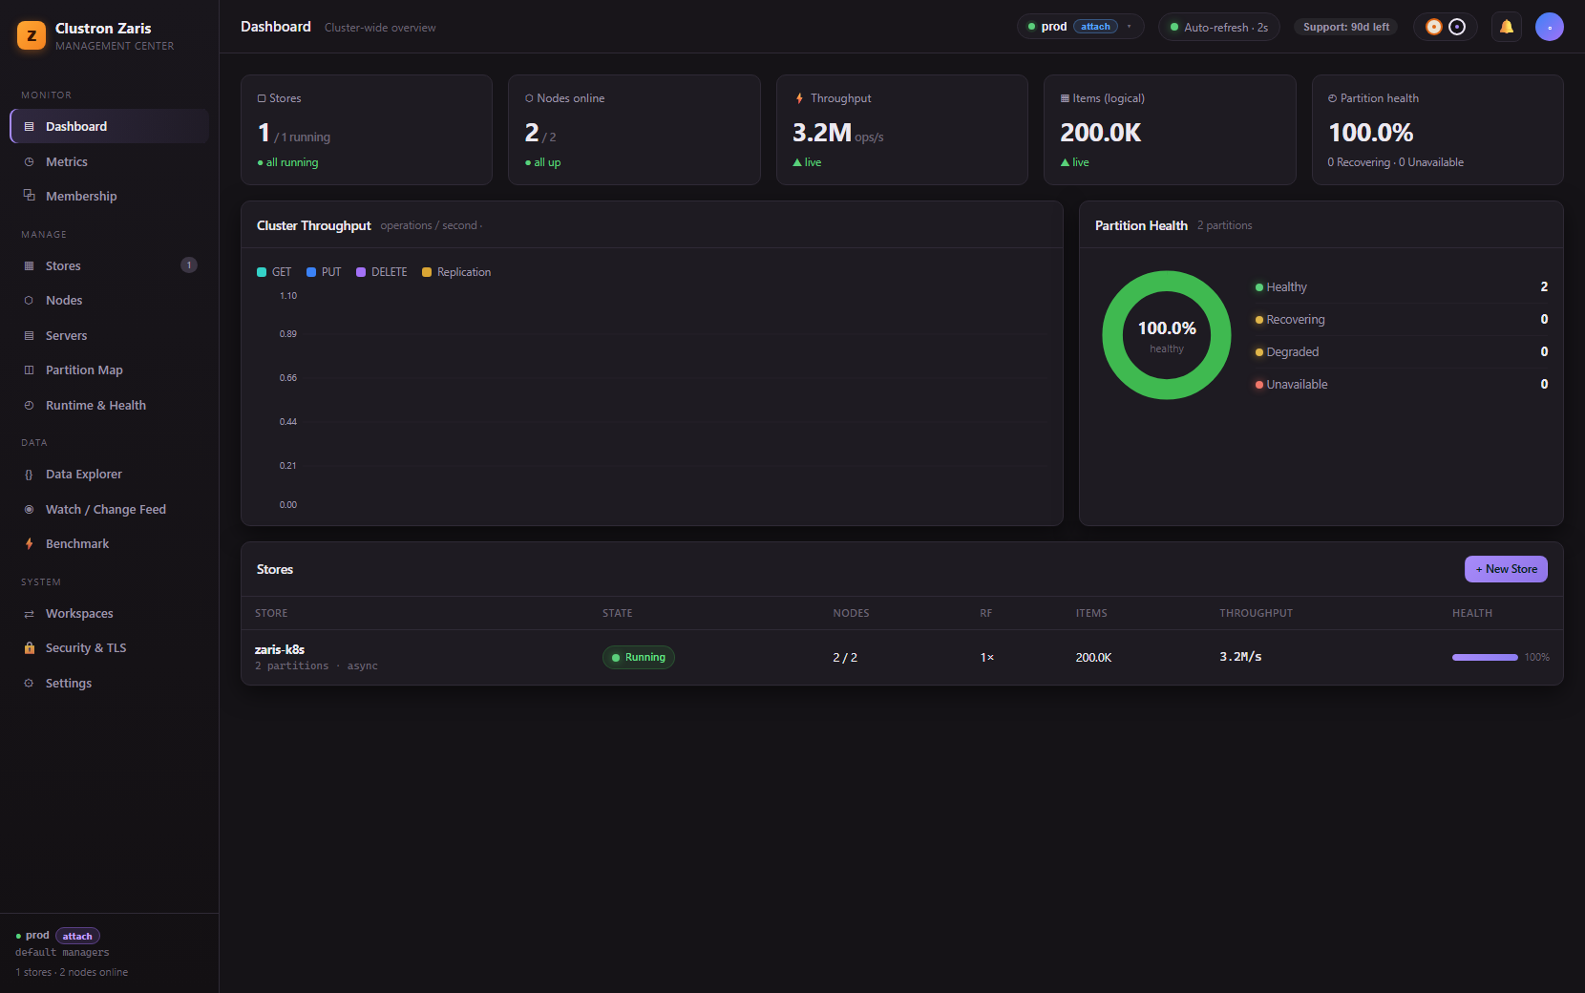Image resolution: width=1585 pixels, height=993 pixels.
Task: Click the Nodes online summary card
Action: [634, 130]
